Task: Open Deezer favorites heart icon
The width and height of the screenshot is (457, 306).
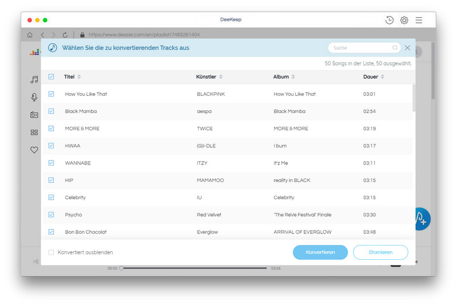Action: 34,150
